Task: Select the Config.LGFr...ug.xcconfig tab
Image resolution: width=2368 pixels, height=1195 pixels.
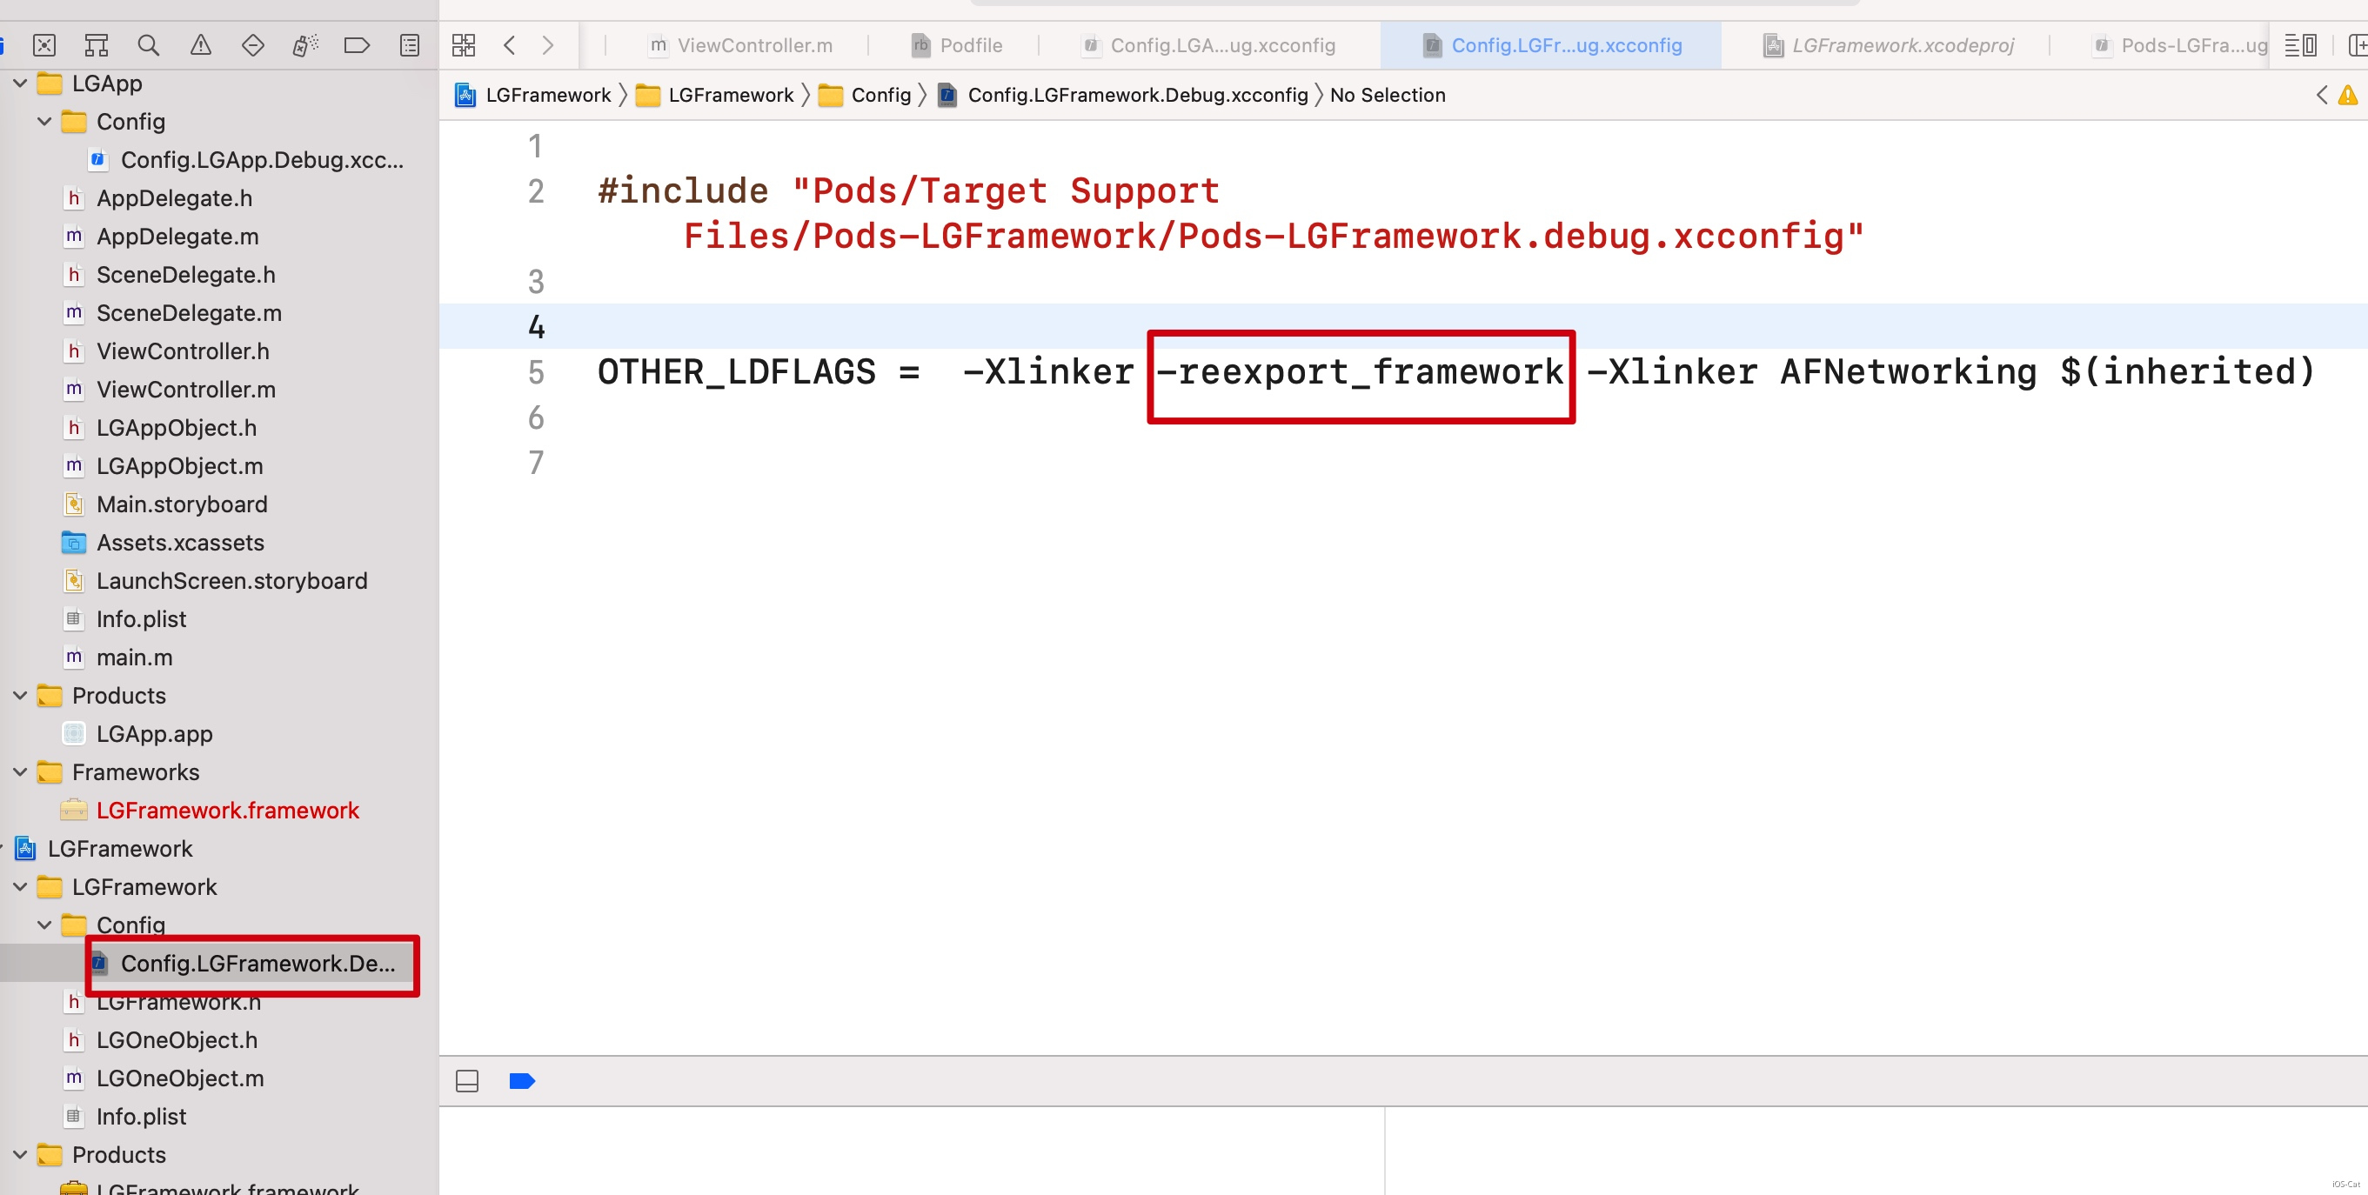Action: click(x=1552, y=45)
